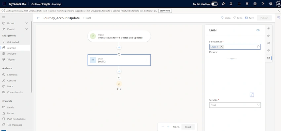Viewport: 281px width, 131px height.
Task: Open Analytics in the sidebar
Action: [x=15, y=54]
